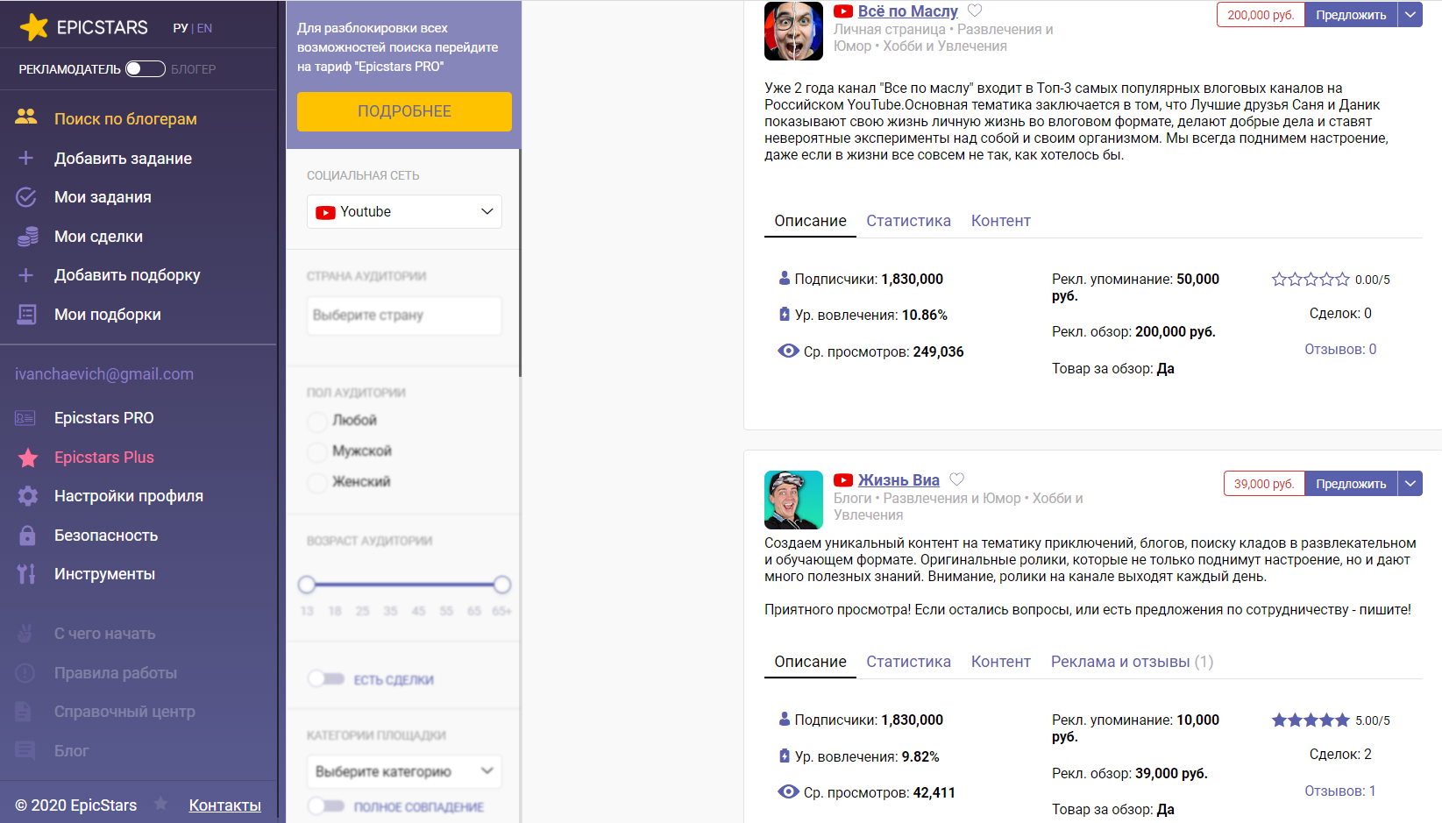
Task: Open the Youtube social network dropdown
Action: click(404, 212)
